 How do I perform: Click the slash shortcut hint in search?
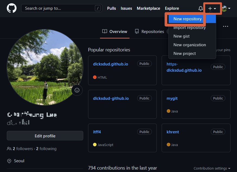point(98,8)
